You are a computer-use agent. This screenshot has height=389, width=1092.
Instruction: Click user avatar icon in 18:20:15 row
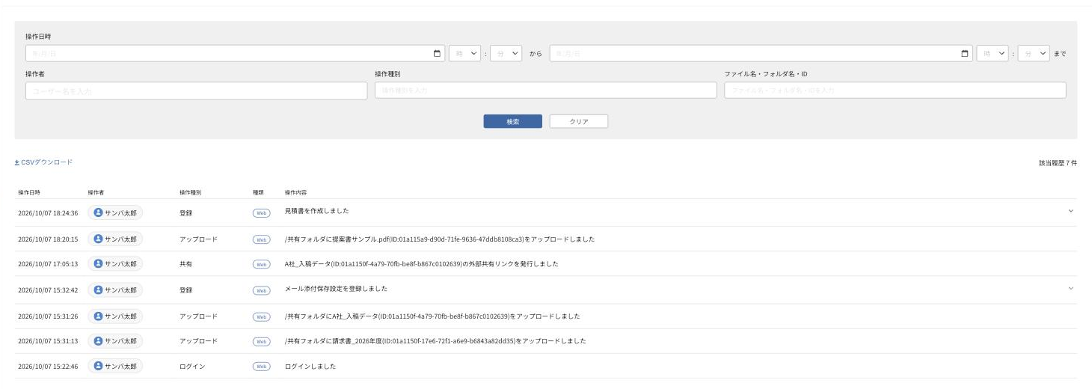(x=98, y=239)
